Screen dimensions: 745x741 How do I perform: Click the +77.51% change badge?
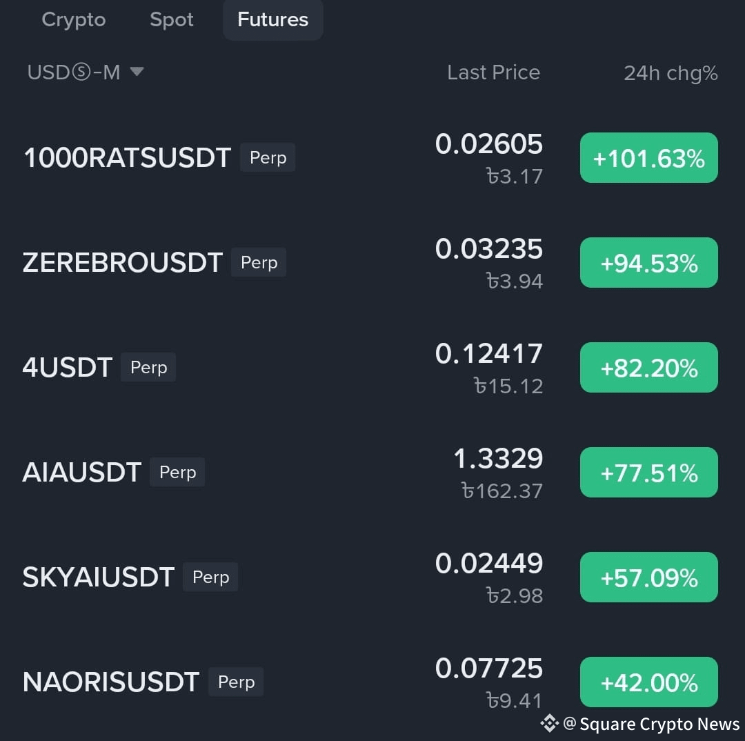click(648, 473)
